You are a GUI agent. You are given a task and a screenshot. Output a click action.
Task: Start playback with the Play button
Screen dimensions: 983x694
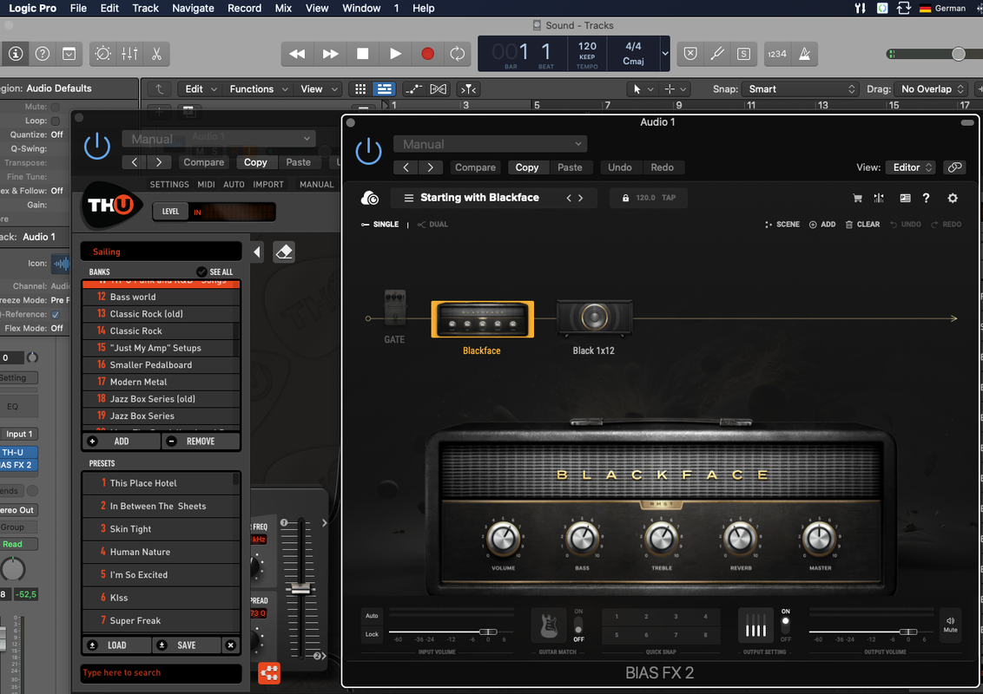tap(395, 54)
